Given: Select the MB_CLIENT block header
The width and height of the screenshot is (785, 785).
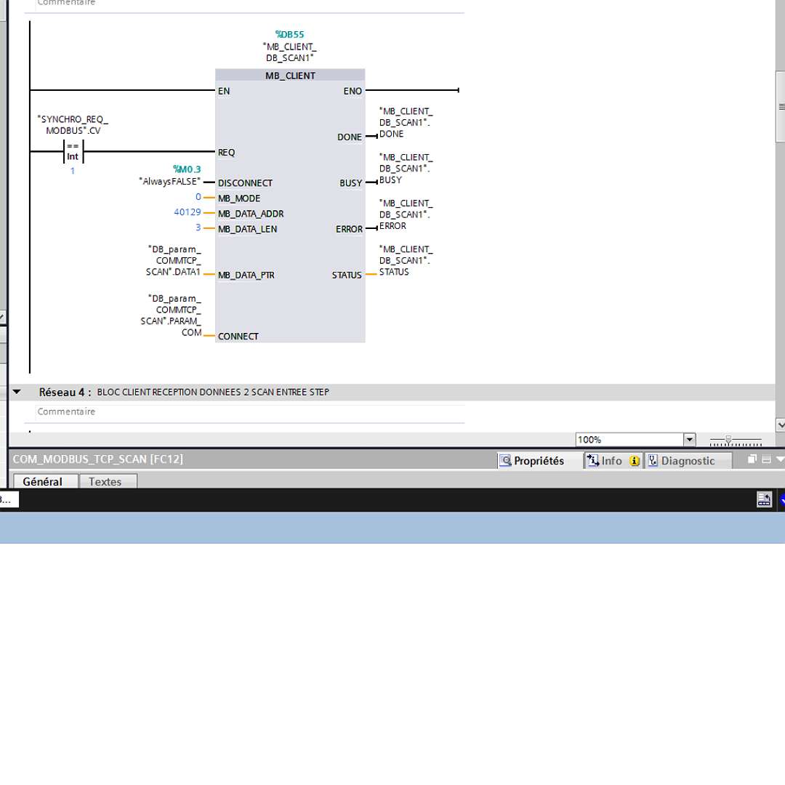Looking at the screenshot, I should pos(290,76).
